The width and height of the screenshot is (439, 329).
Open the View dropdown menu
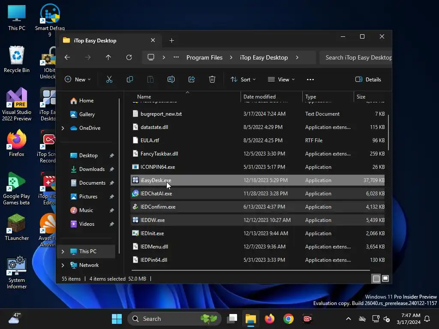point(281,79)
